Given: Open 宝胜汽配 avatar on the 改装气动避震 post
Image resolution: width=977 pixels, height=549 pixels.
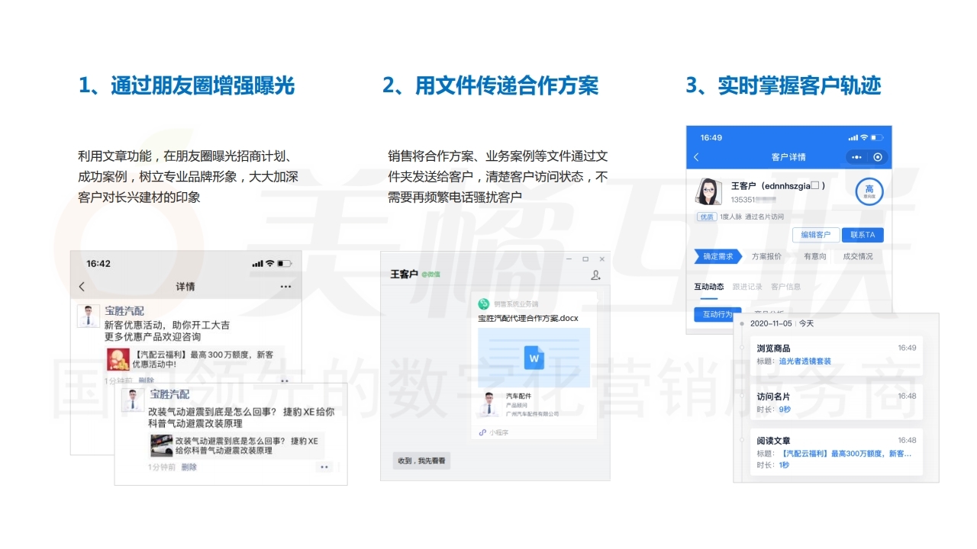Looking at the screenshot, I should coord(133,400).
